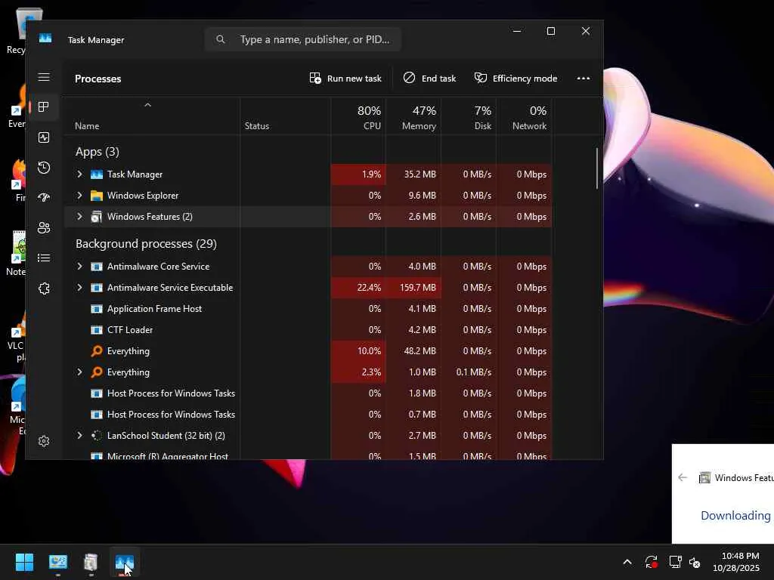Open the App history sidebar icon
Screen dimensions: 774x580
(44, 168)
